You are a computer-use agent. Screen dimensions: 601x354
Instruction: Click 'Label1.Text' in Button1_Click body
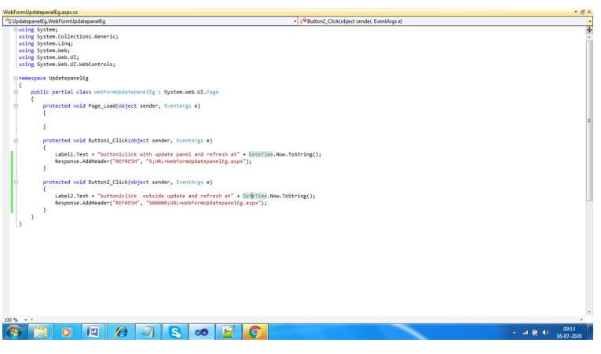click(71, 154)
